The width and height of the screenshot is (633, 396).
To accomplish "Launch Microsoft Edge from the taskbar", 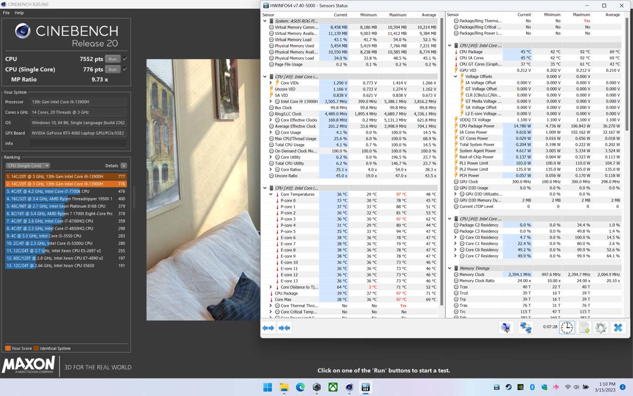I will point(300,387).
